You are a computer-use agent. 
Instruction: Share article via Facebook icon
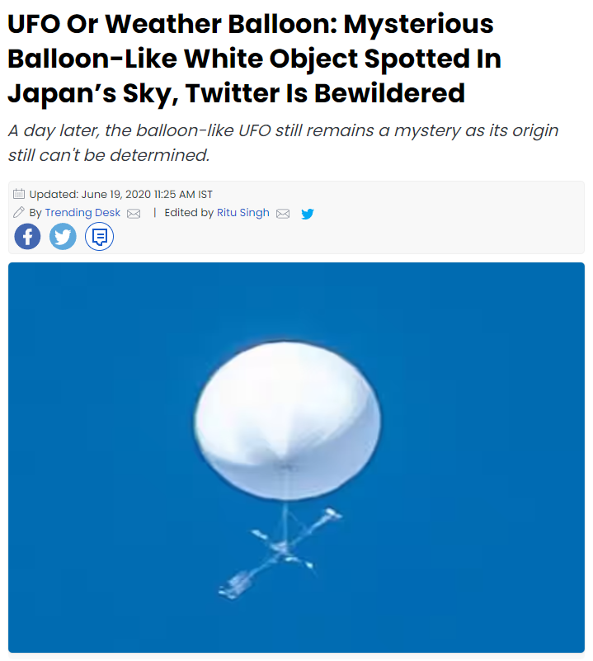pyautogui.click(x=27, y=236)
